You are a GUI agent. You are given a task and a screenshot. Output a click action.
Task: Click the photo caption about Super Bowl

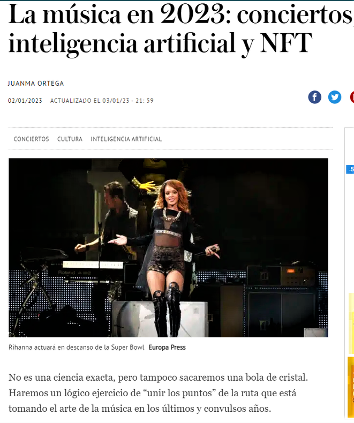coord(77,347)
